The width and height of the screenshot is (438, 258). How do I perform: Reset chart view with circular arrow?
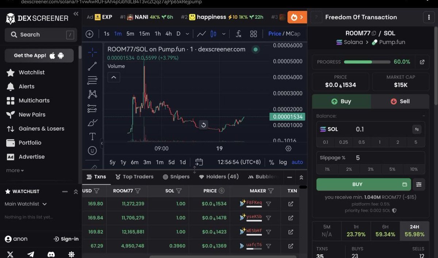(204, 125)
